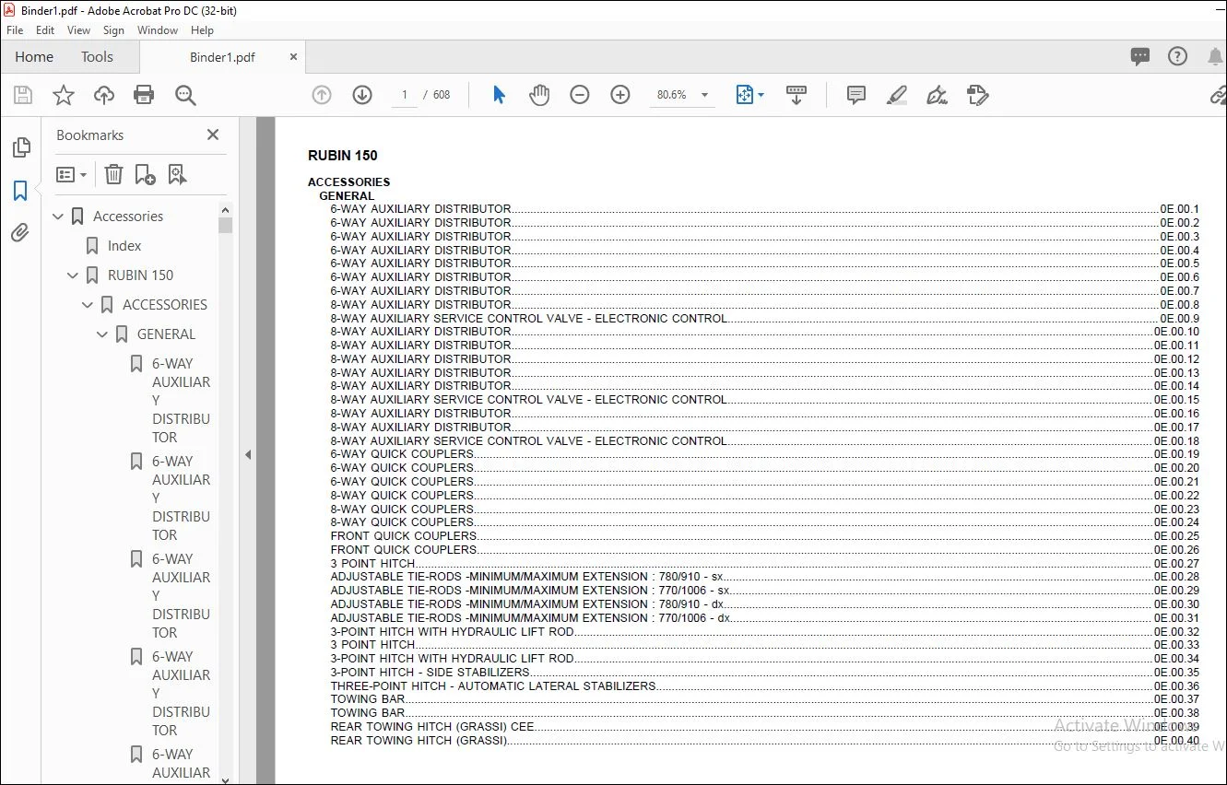The height and width of the screenshot is (785, 1227).
Task: Open the View menu
Action: click(79, 30)
